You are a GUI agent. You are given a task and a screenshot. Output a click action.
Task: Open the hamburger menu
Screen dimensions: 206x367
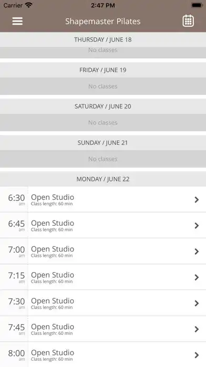point(17,21)
